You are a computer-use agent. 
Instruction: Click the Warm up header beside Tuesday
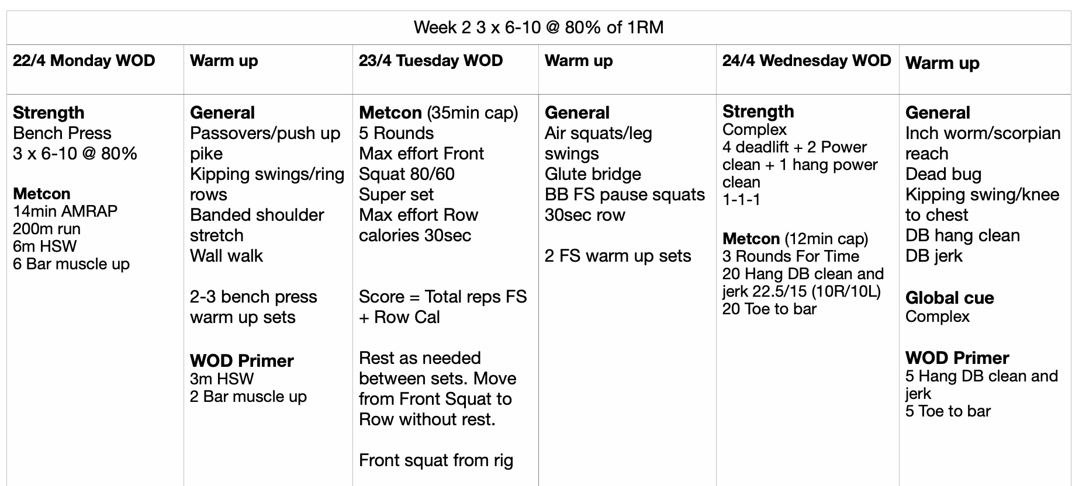[x=579, y=61]
